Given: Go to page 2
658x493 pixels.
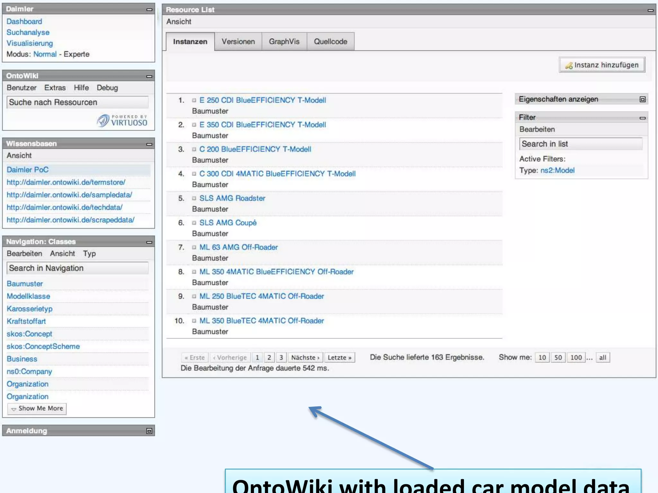Looking at the screenshot, I should (269, 358).
